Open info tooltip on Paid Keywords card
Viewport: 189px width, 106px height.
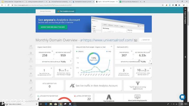[132, 51]
